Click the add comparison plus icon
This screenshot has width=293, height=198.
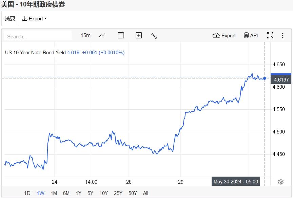[138, 35]
